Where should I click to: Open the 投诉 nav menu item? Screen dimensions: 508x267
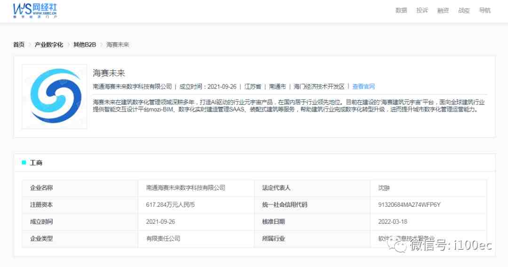coord(422,10)
